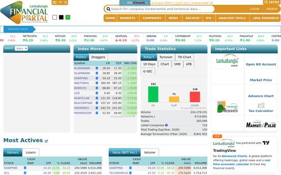Click the LankaBangla Financial Portal logo
This screenshot has width=281, height=175.
pos(24,13)
